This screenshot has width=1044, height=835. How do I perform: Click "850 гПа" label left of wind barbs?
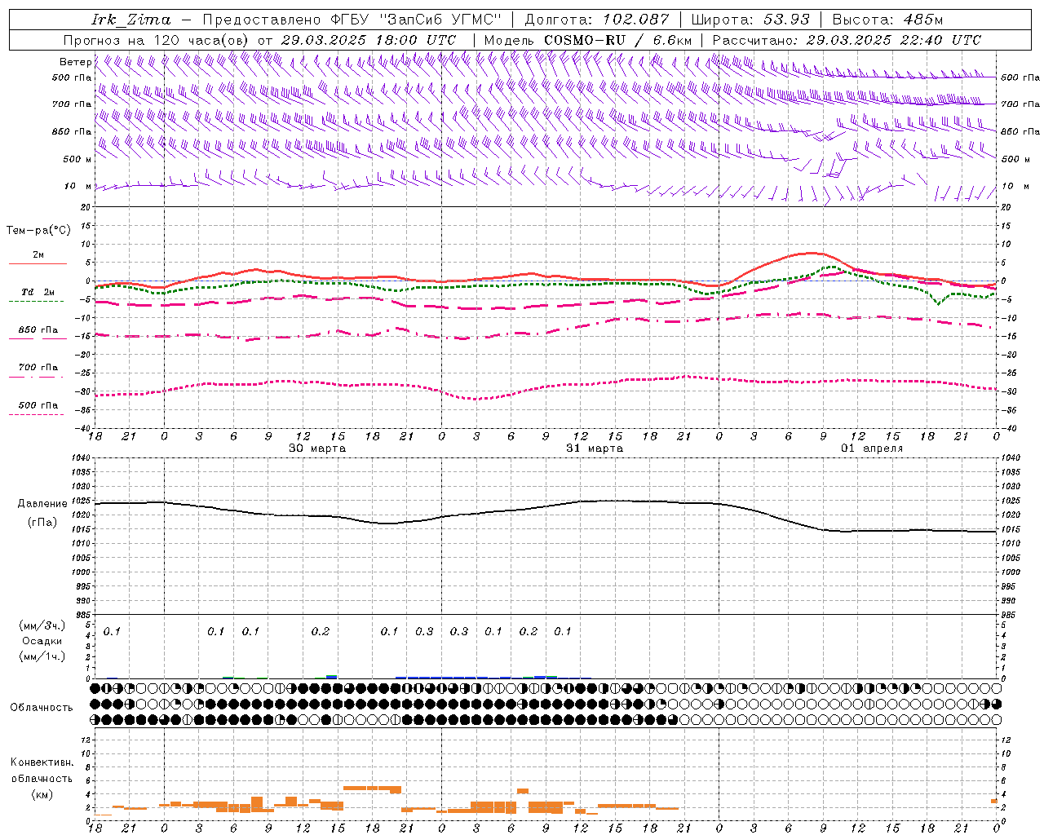[72, 131]
